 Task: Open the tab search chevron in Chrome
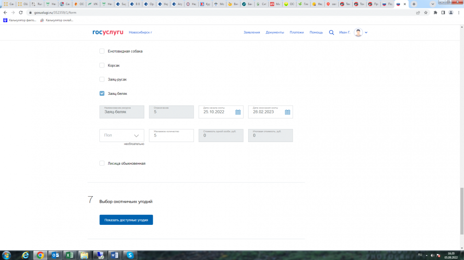pyautogui.click(x=432, y=4)
